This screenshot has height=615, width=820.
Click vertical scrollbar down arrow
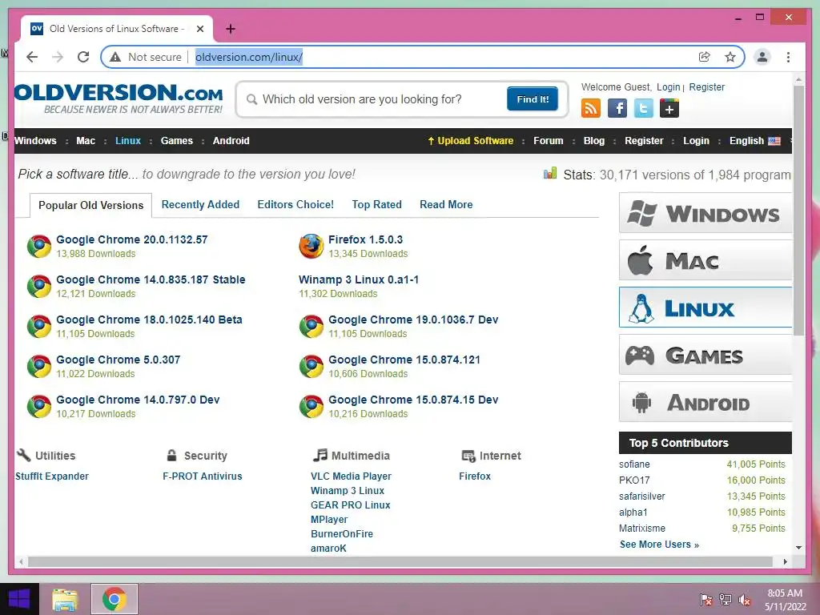click(x=798, y=548)
